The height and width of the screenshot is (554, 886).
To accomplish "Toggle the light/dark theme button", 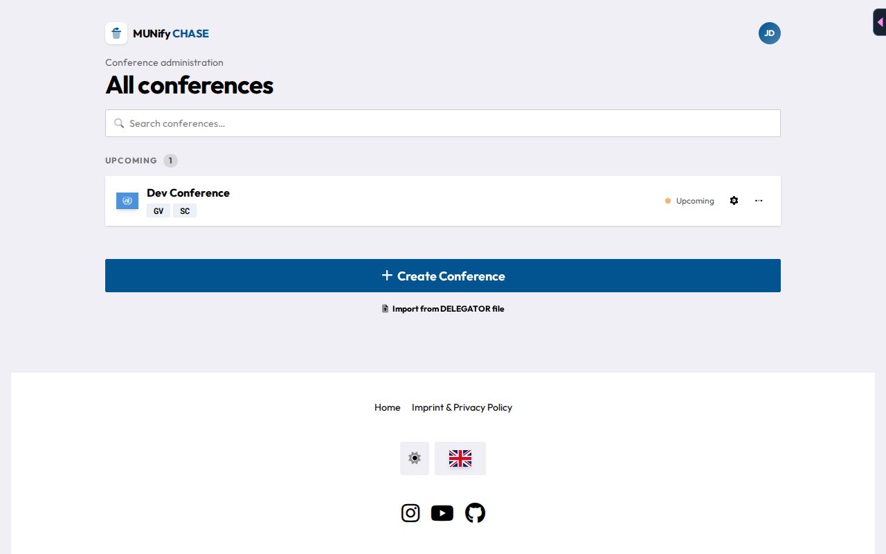I will (415, 458).
